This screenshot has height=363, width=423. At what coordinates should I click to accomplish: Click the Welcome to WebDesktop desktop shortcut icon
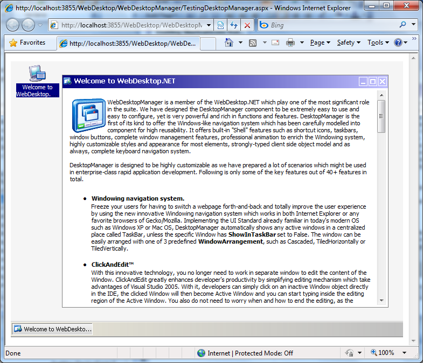[37, 74]
